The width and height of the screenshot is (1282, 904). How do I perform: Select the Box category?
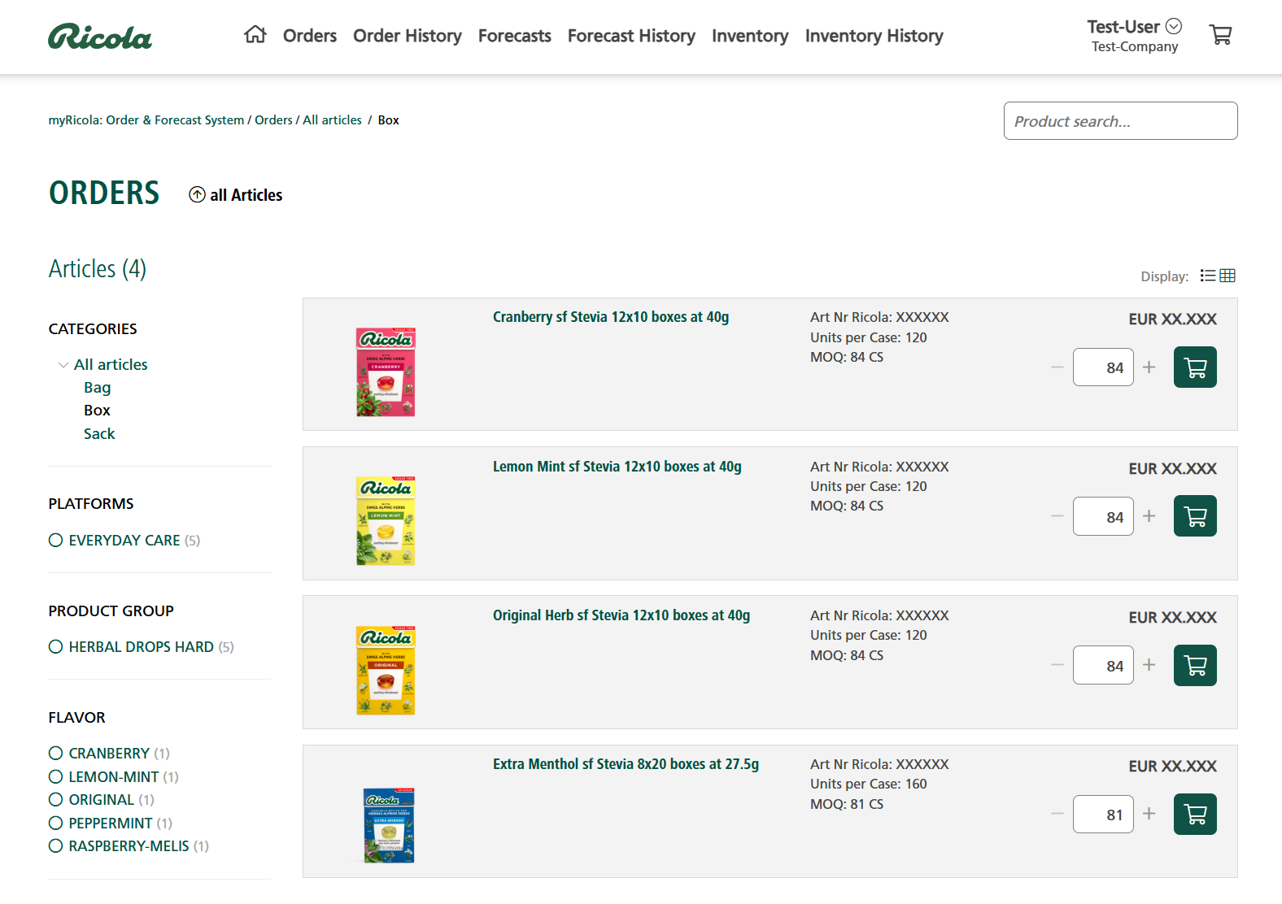pos(97,411)
